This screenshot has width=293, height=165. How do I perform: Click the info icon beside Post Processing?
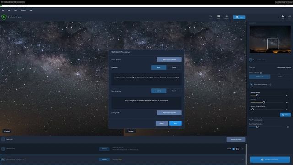click(x=261, y=120)
